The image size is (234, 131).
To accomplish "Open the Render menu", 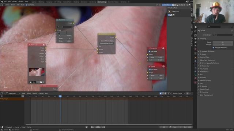I will [x=15, y=1].
